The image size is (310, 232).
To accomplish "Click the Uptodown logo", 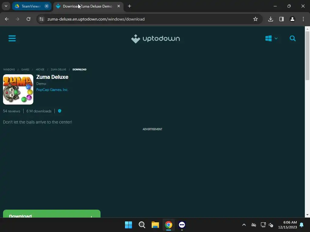I will point(155,39).
